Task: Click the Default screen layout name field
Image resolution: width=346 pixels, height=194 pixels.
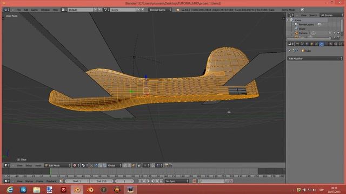Action: [x=81, y=10]
